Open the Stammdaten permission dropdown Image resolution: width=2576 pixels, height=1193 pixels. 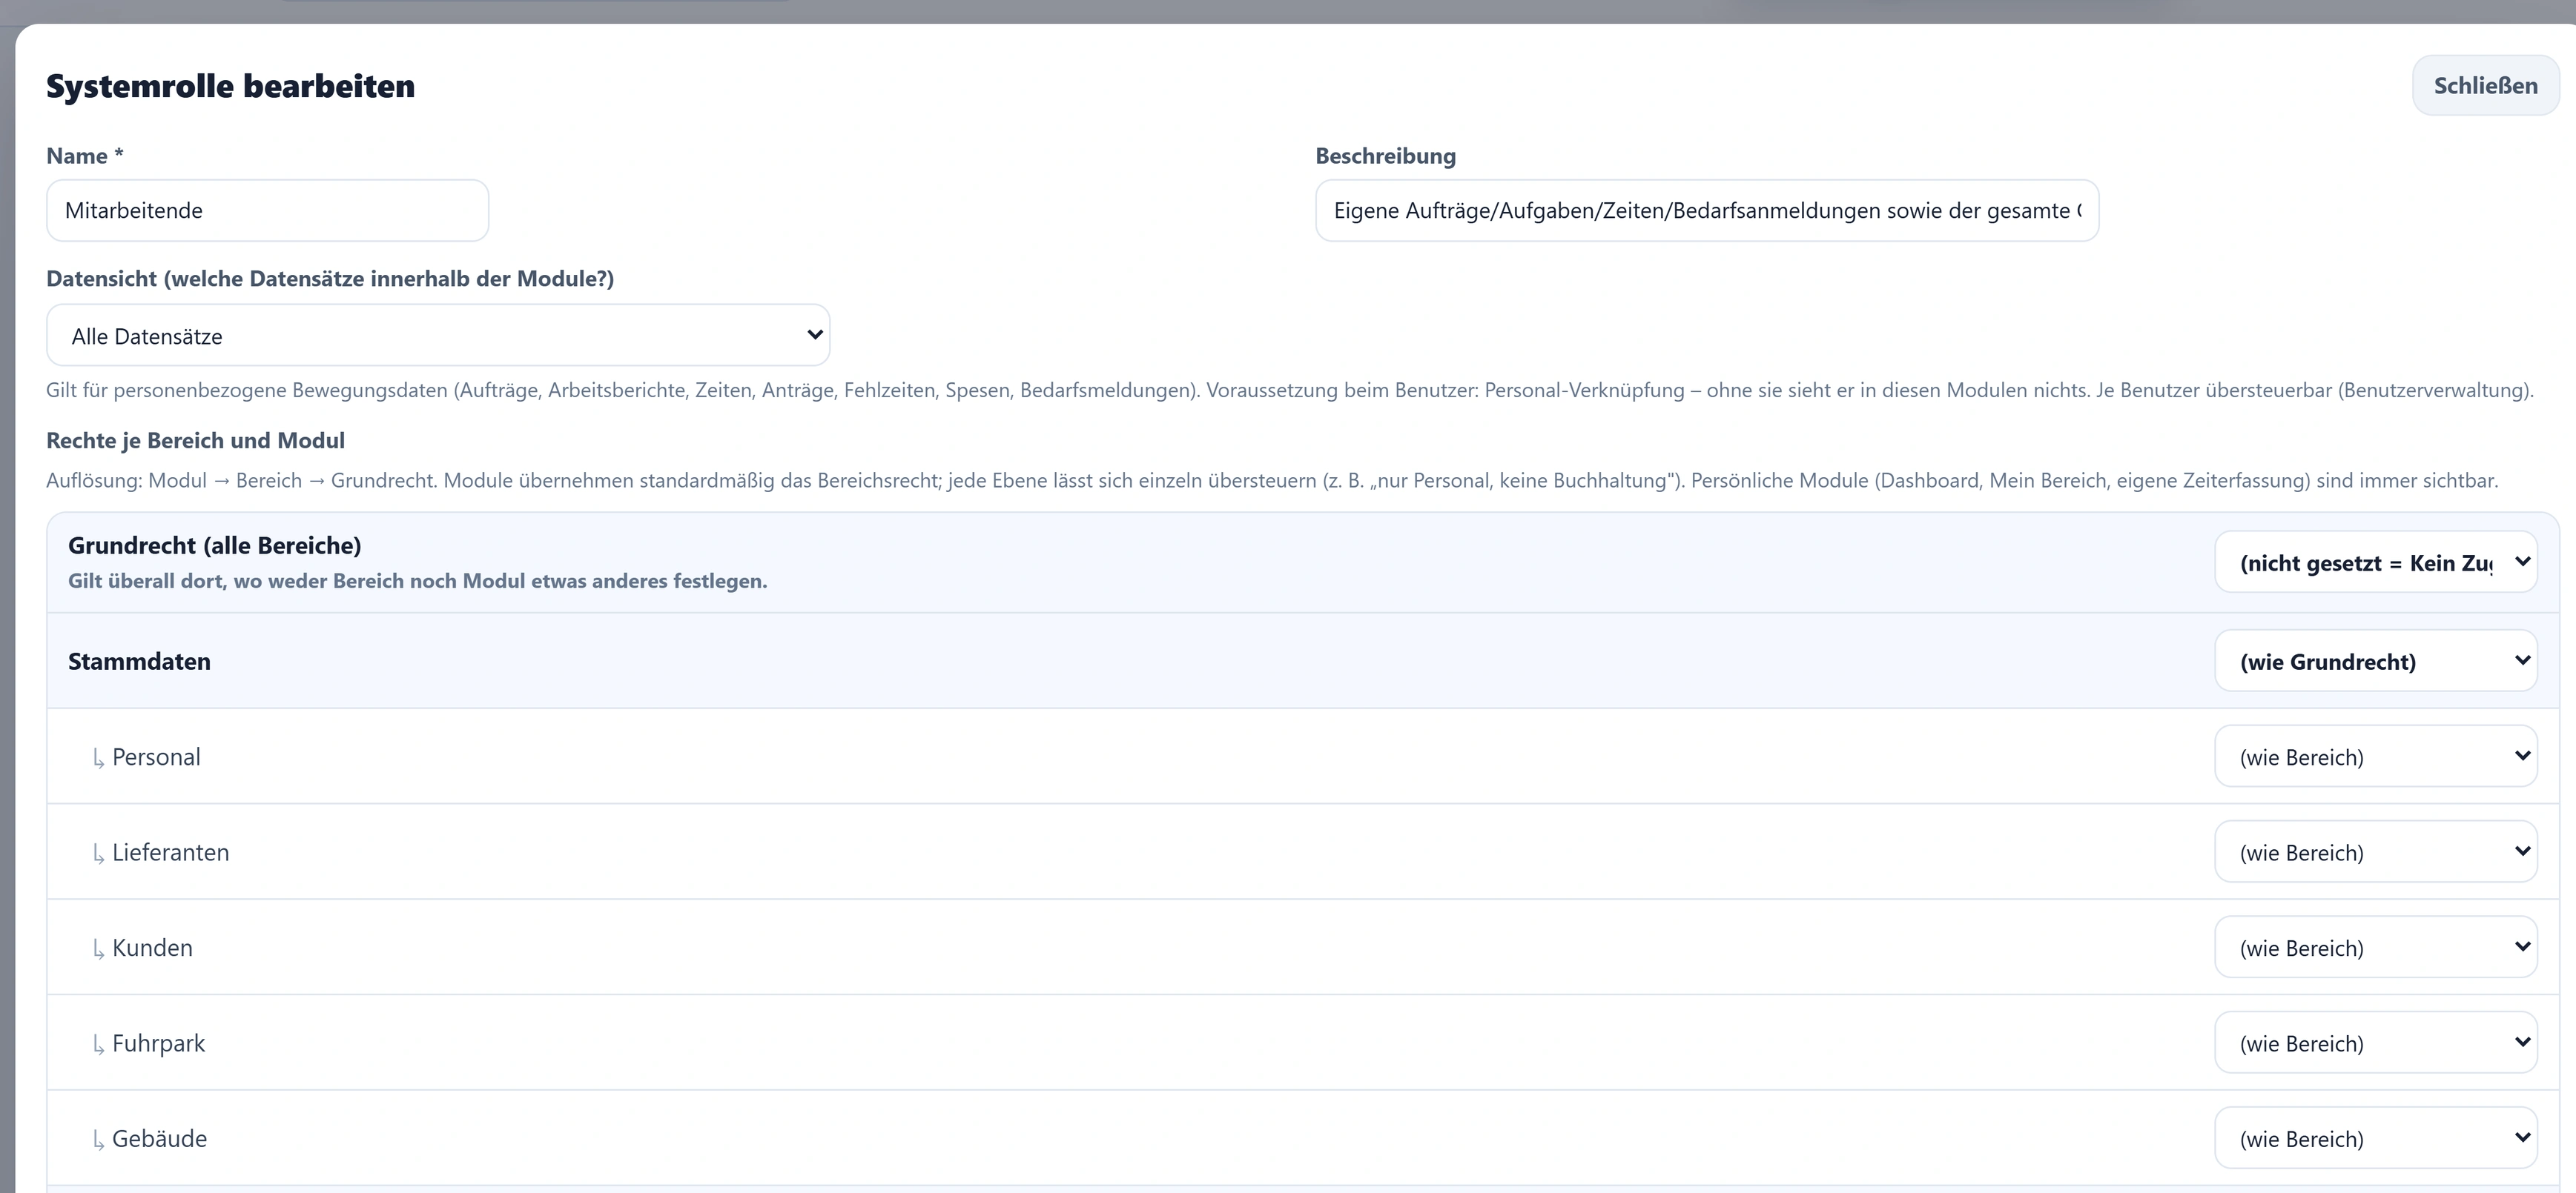click(x=2376, y=662)
